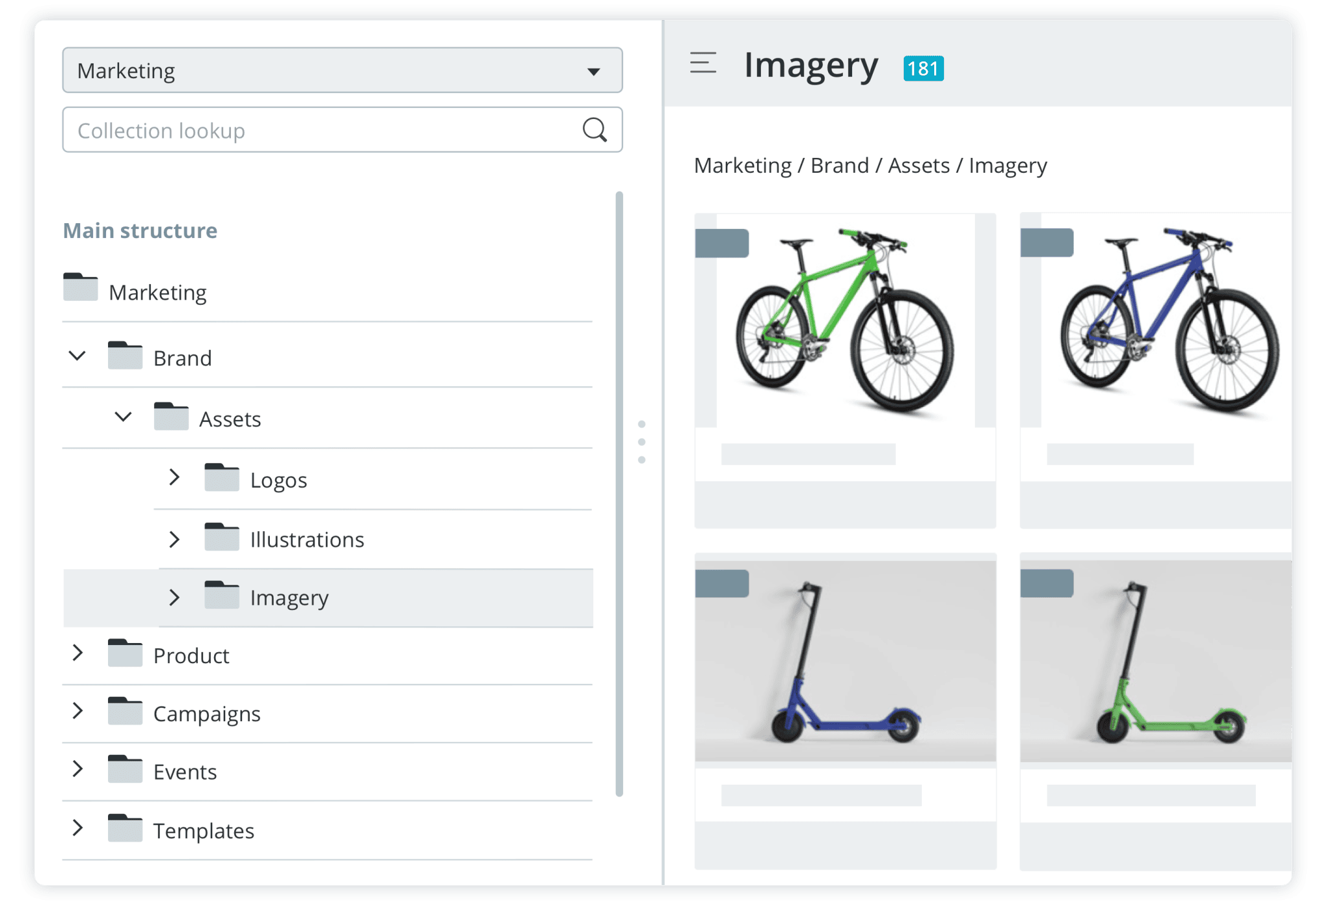Click the list options icon beside Imagery heading
The width and height of the screenshot is (1325, 907).
pos(703,64)
